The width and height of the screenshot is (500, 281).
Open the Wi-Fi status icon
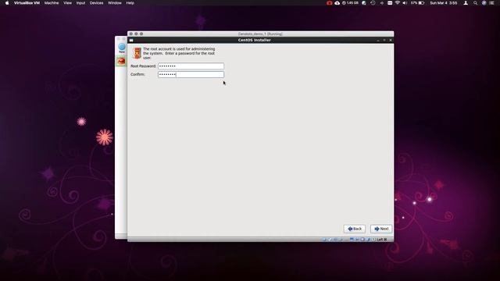(x=398, y=3)
